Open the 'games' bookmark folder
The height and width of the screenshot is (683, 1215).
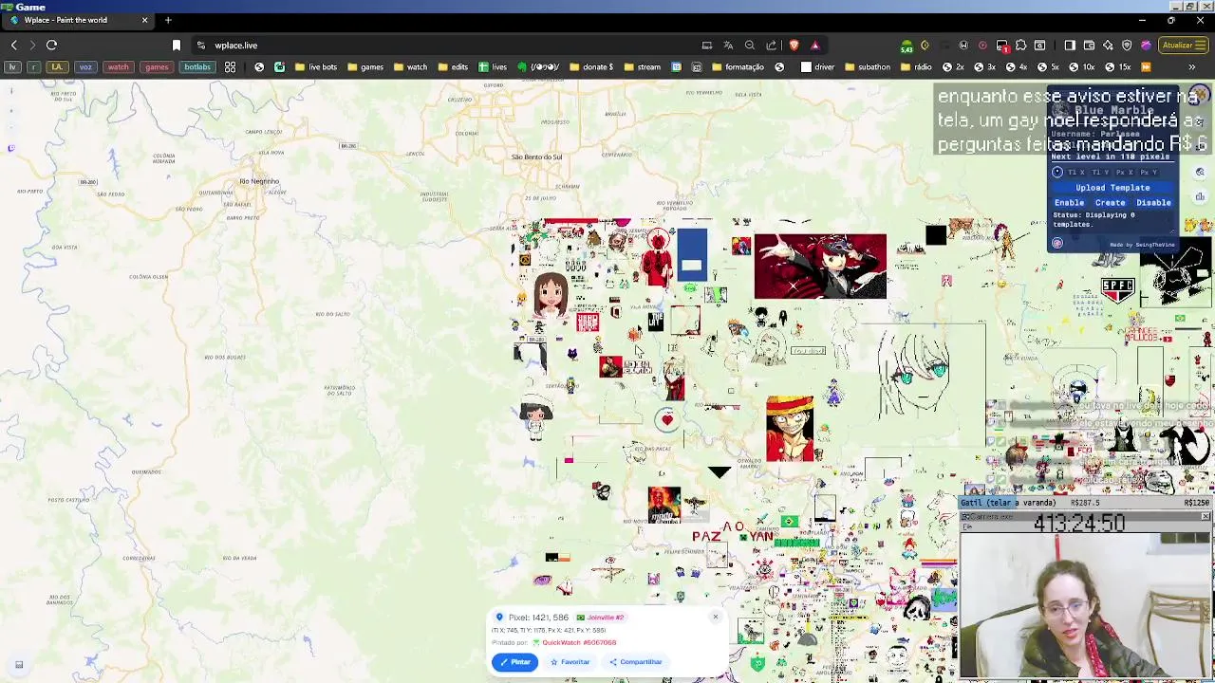[x=365, y=67]
